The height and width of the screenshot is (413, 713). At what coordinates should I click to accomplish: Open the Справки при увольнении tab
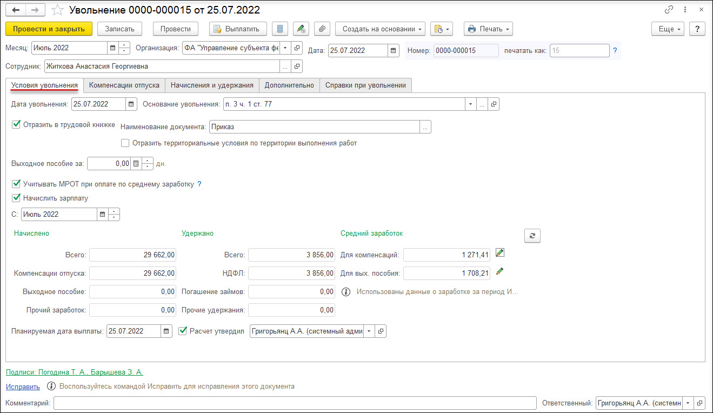(365, 85)
